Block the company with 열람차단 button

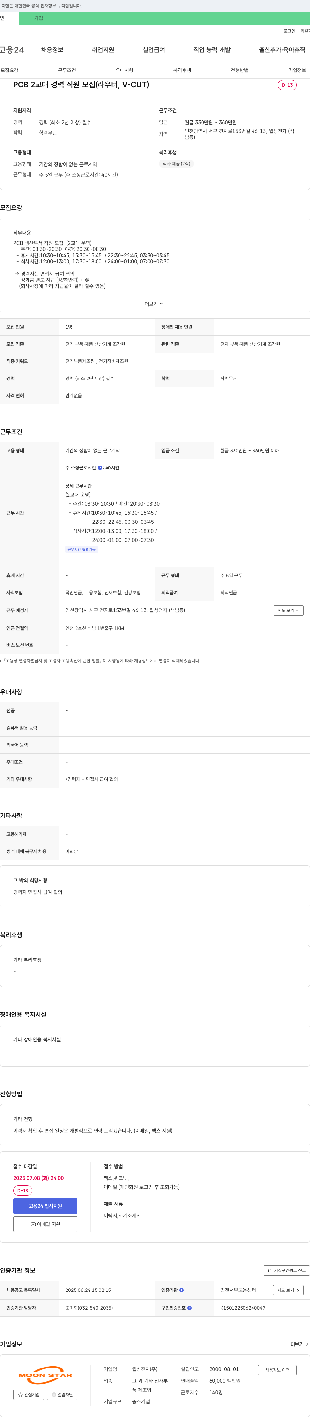click(x=62, y=1394)
